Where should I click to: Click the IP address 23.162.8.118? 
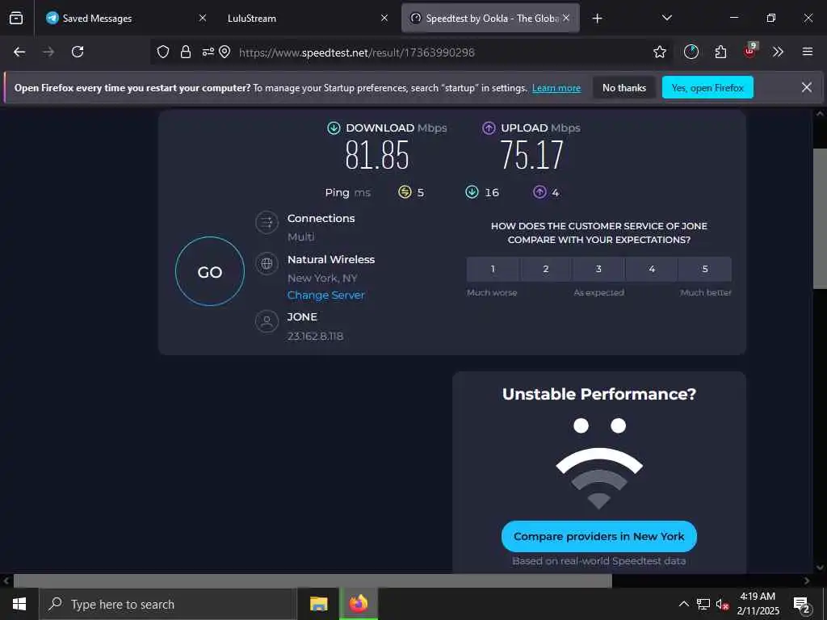316,337
